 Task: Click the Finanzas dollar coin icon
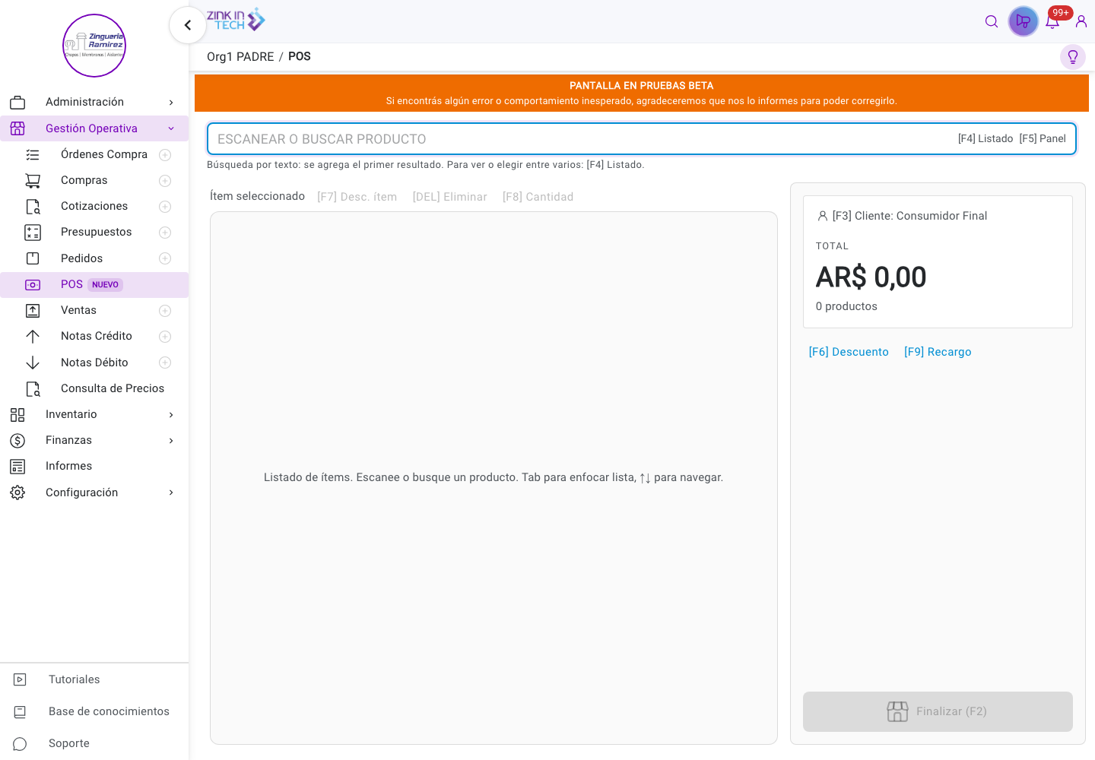tap(17, 441)
